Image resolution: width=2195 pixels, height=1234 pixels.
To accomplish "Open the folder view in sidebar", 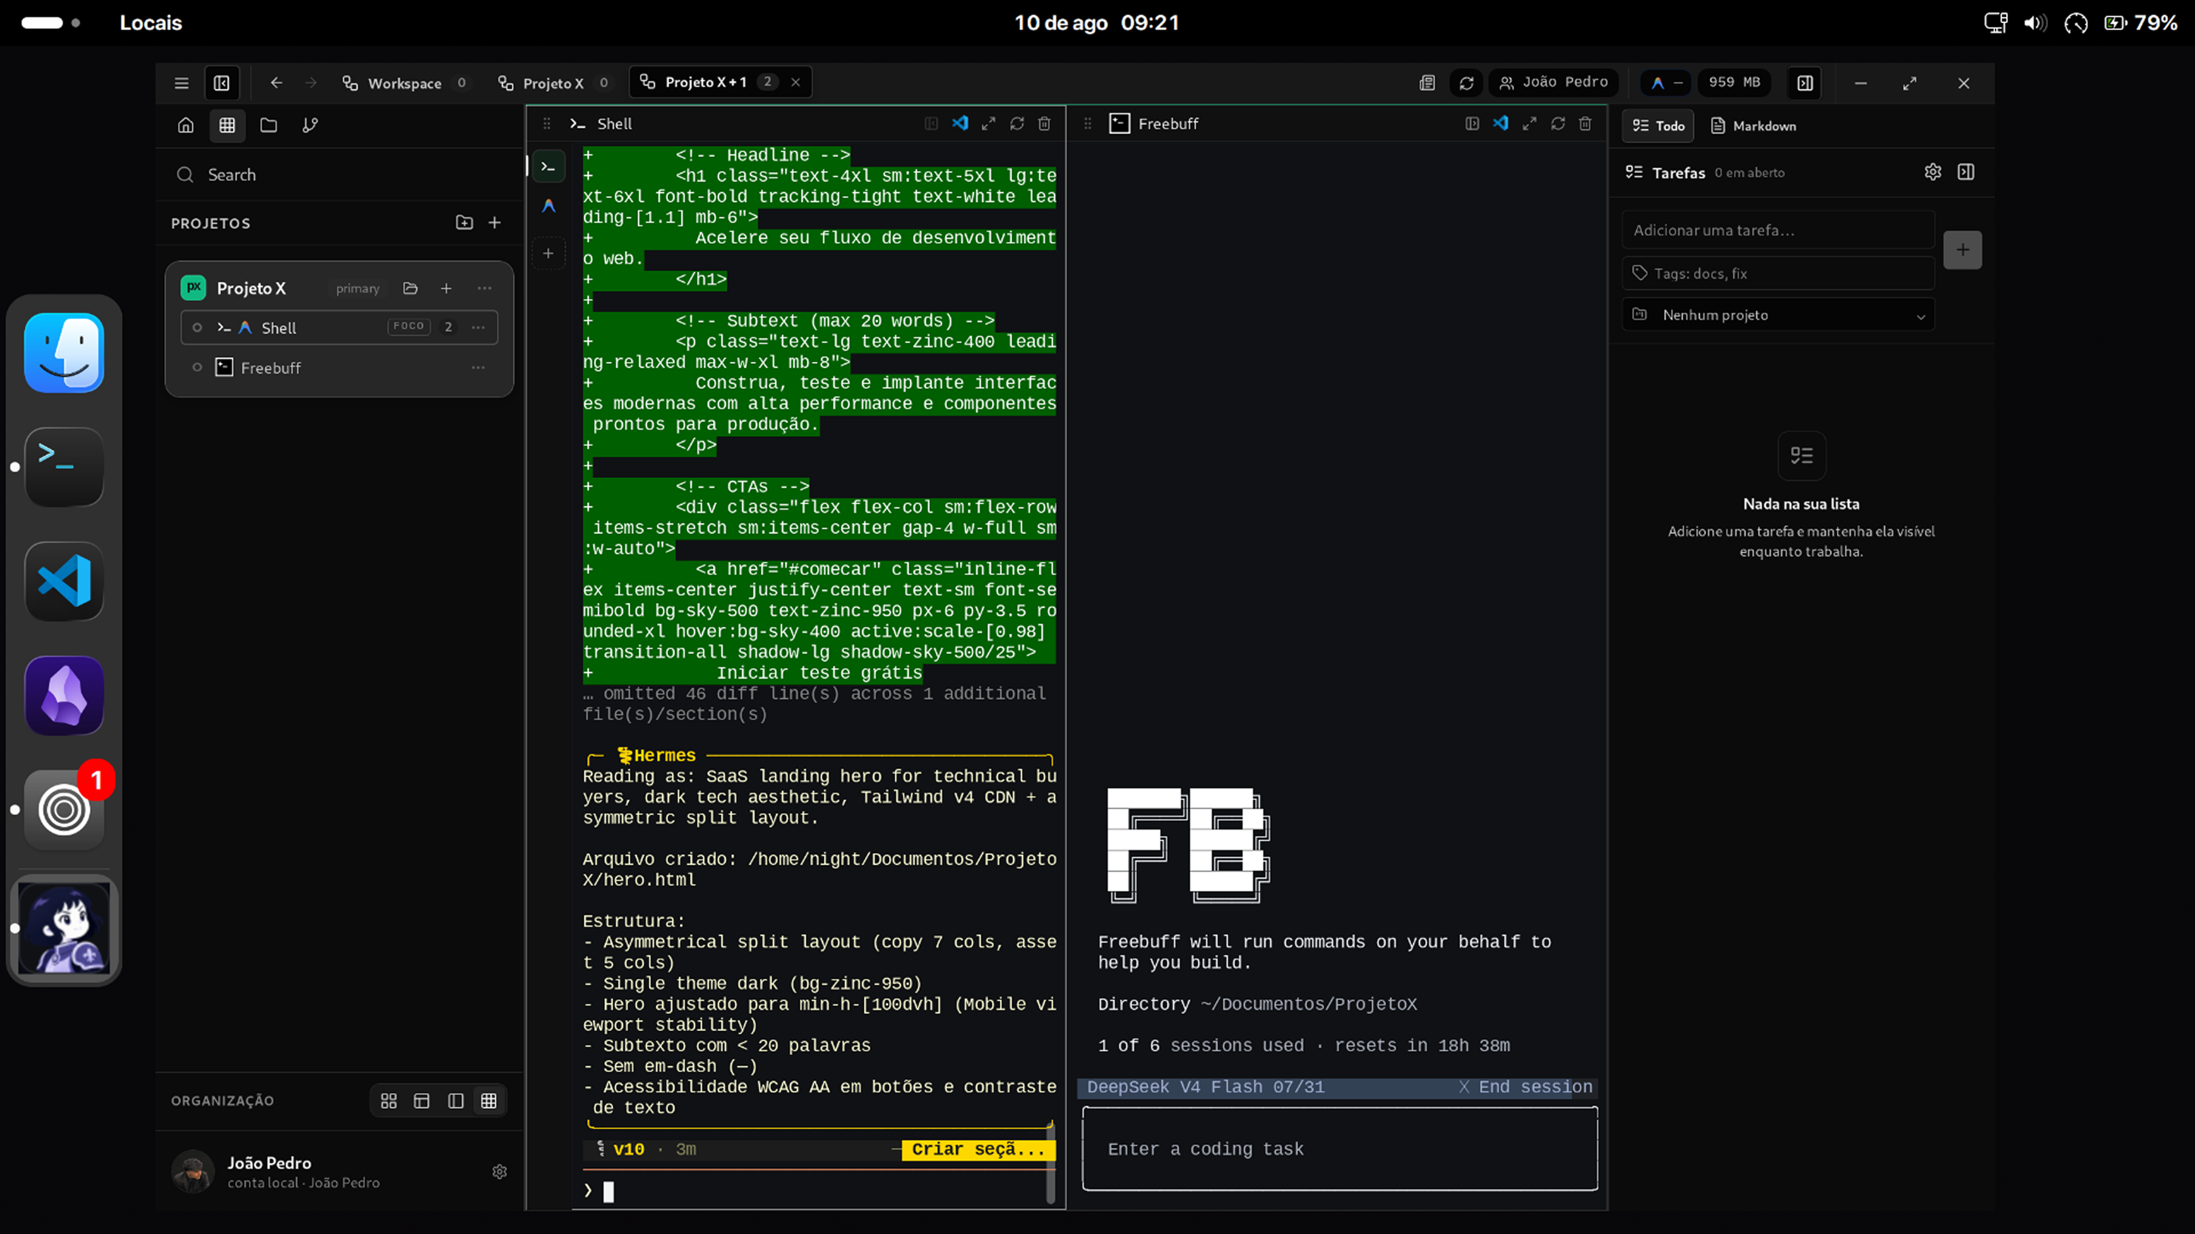I will tap(269, 125).
